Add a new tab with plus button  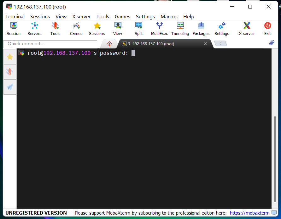221,43
